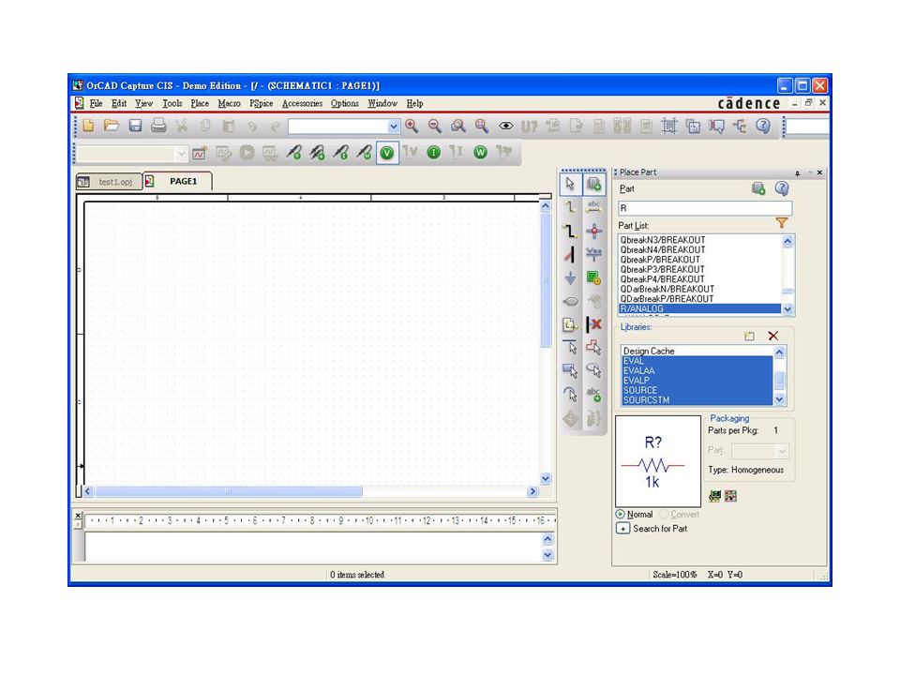Print the schematic page

coord(159,126)
